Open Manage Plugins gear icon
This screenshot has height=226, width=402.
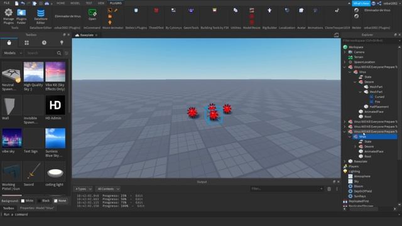(x=8, y=13)
